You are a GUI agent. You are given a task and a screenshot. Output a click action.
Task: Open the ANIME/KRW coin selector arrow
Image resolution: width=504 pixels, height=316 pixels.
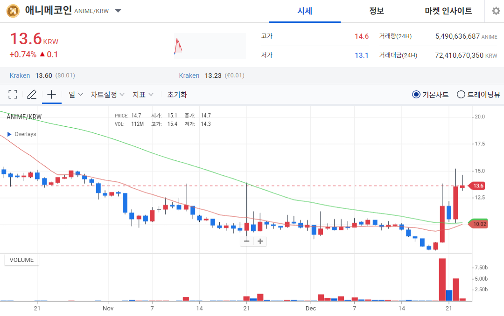pyautogui.click(x=118, y=11)
